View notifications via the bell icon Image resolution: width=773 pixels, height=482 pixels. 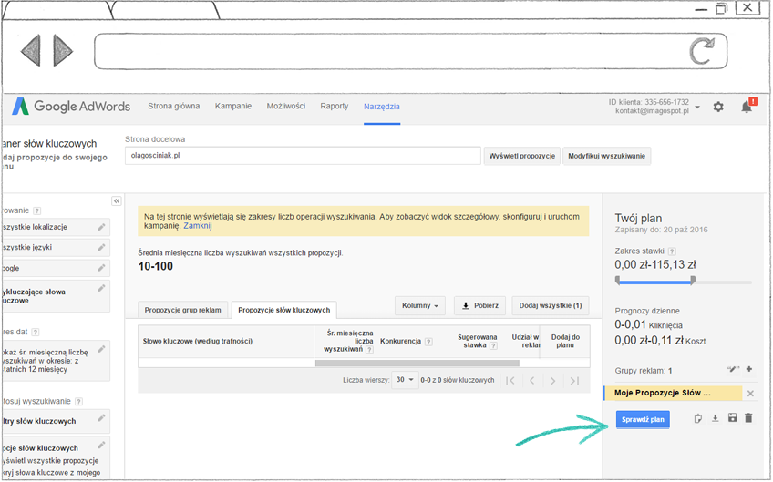pos(747,107)
